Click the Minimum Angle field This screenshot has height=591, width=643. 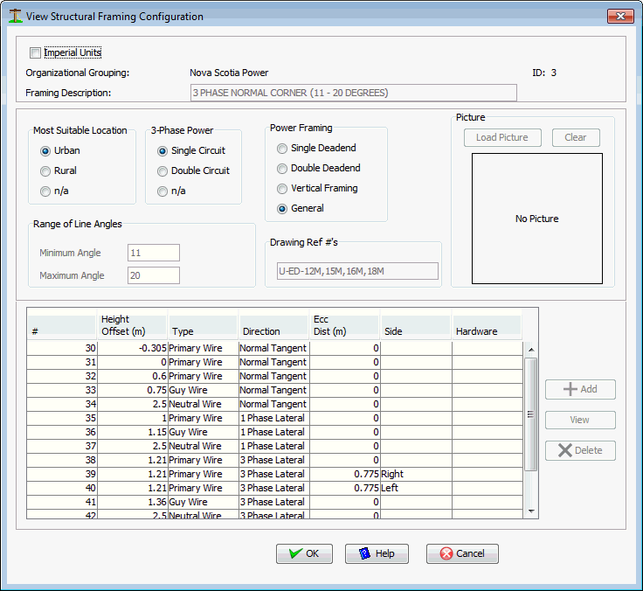click(154, 253)
